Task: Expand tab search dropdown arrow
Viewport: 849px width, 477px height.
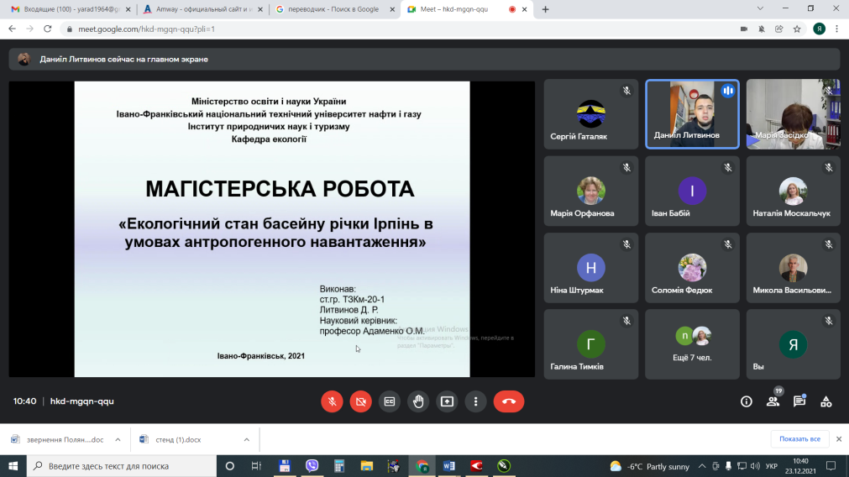Action: [760, 8]
